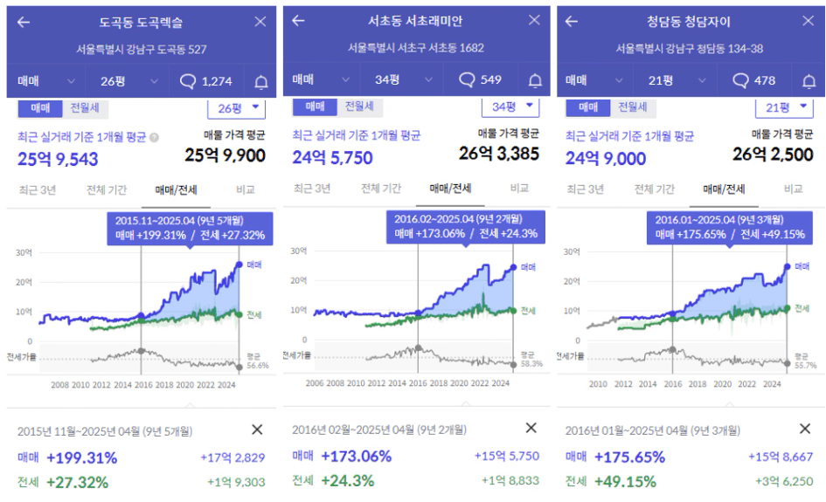Switch to 최근 3년 tab in 도곡렉슬 panel
826x502 pixels.
[38, 189]
